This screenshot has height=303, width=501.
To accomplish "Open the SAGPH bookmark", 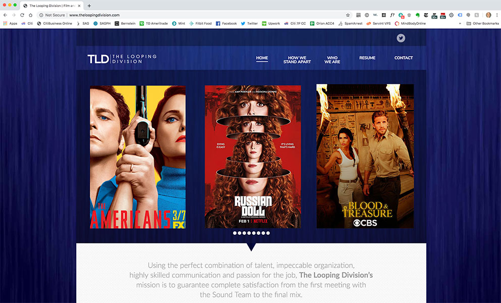I will tap(102, 23).
